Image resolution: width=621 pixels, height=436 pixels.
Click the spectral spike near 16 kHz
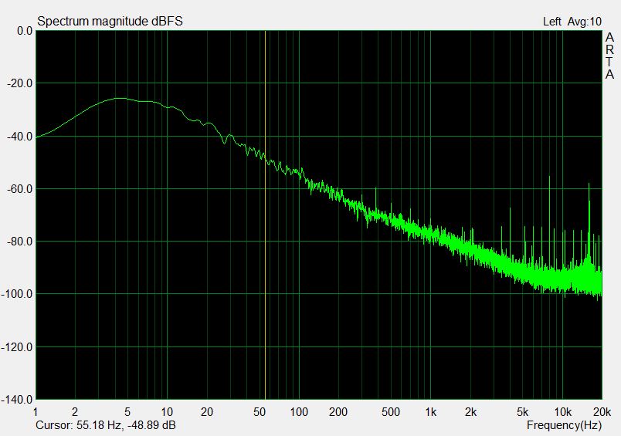[x=589, y=221]
